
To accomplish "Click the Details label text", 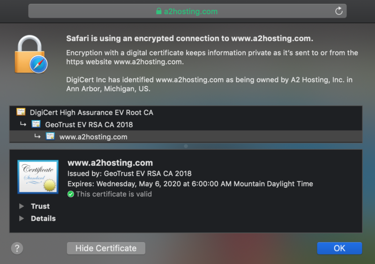I will pos(43,219).
